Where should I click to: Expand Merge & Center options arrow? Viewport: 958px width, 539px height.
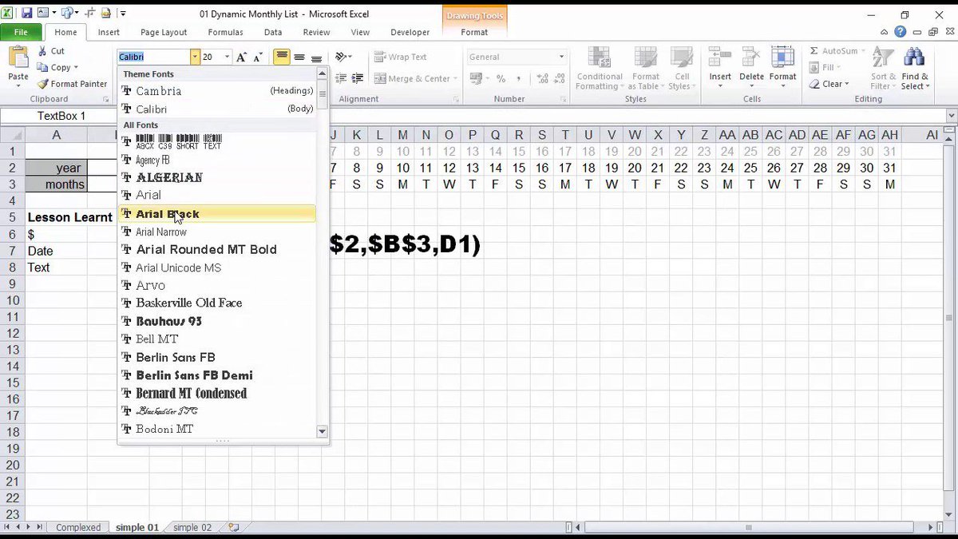click(455, 79)
